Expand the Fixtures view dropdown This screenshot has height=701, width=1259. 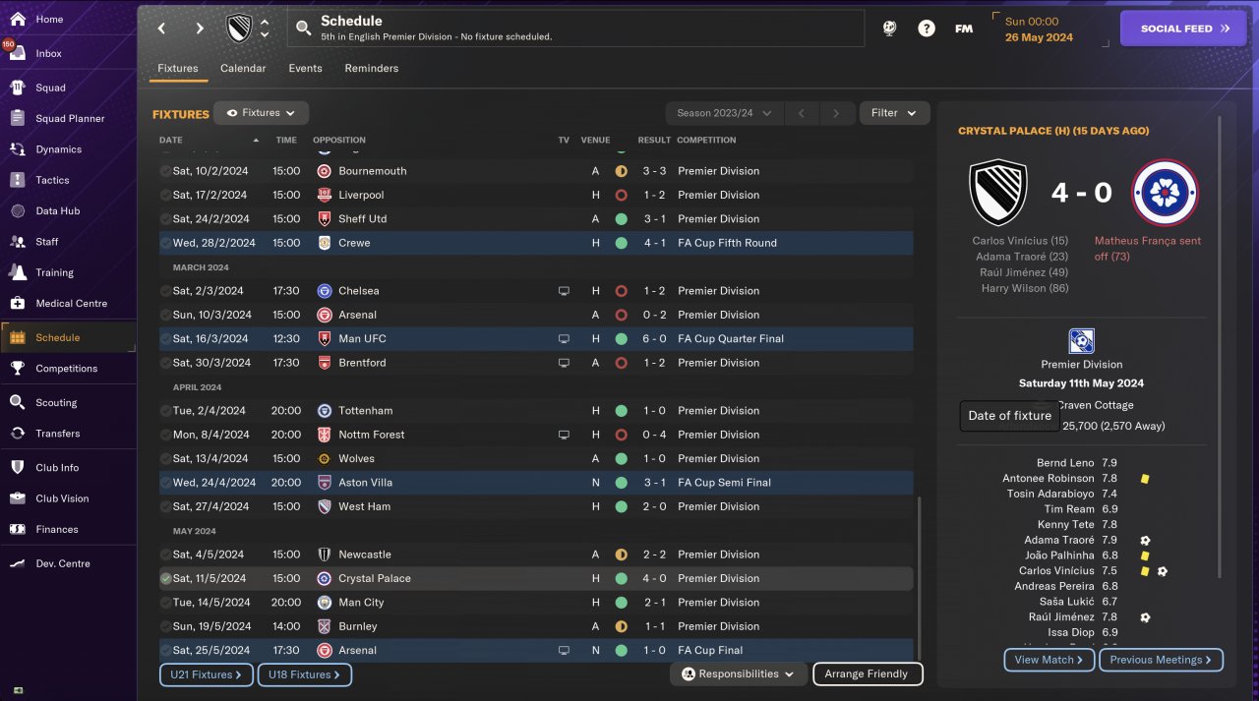(261, 113)
